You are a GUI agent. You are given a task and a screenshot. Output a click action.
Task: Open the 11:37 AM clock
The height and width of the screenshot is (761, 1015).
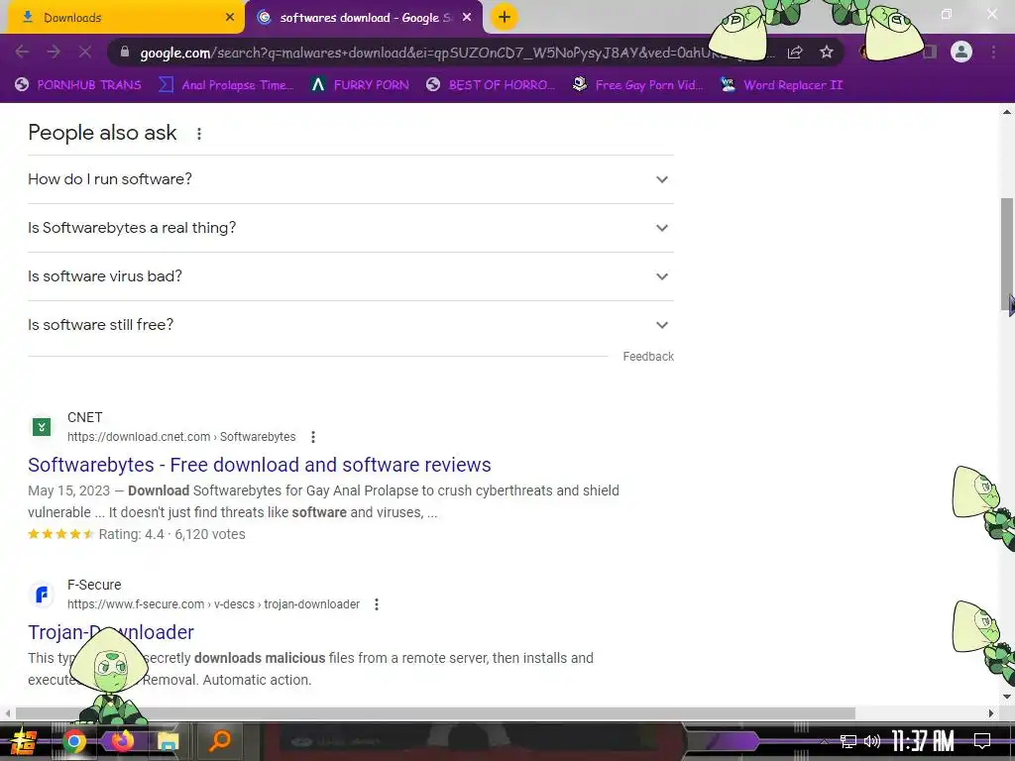pyautogui.click(x=923, y=741)
